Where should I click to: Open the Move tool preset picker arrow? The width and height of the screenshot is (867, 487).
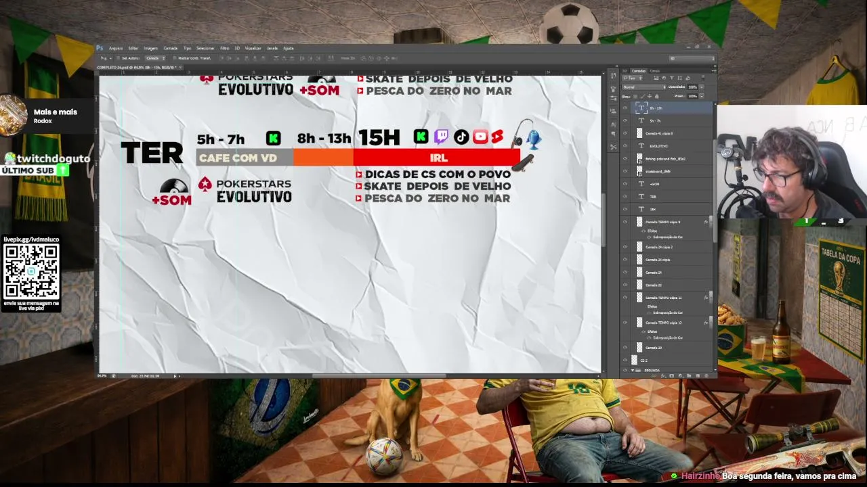tap(110, 58)
